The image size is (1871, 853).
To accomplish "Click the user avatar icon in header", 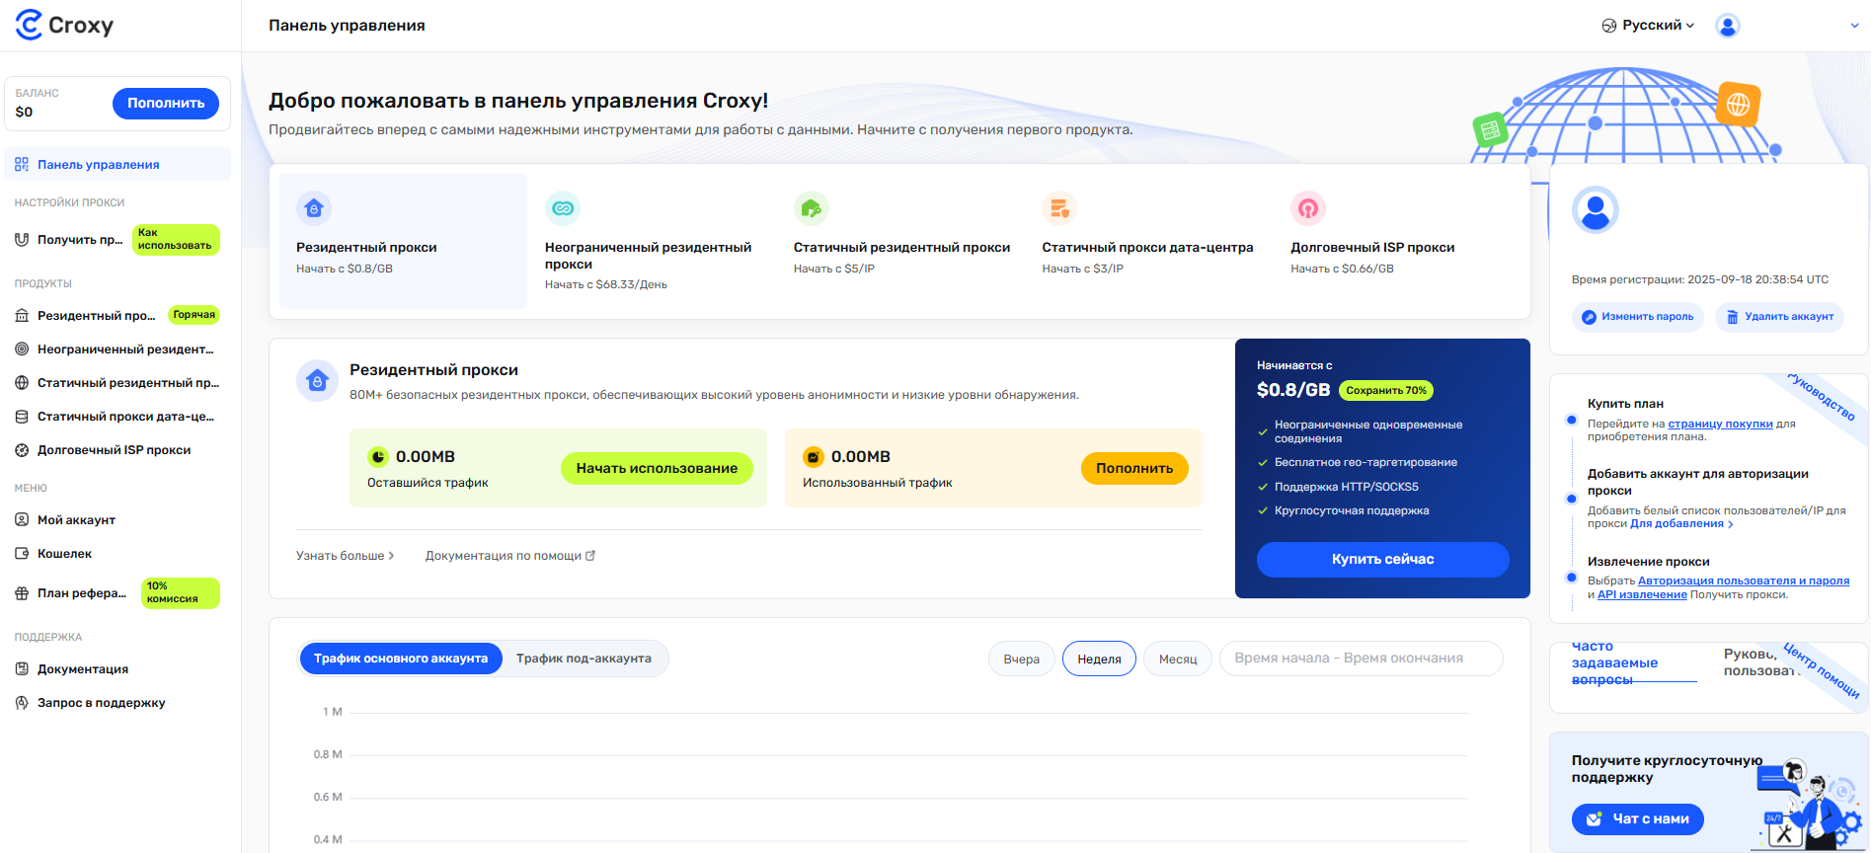I will click(x=1727, y=26).
